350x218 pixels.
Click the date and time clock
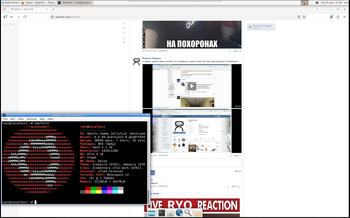pos(331,2)
